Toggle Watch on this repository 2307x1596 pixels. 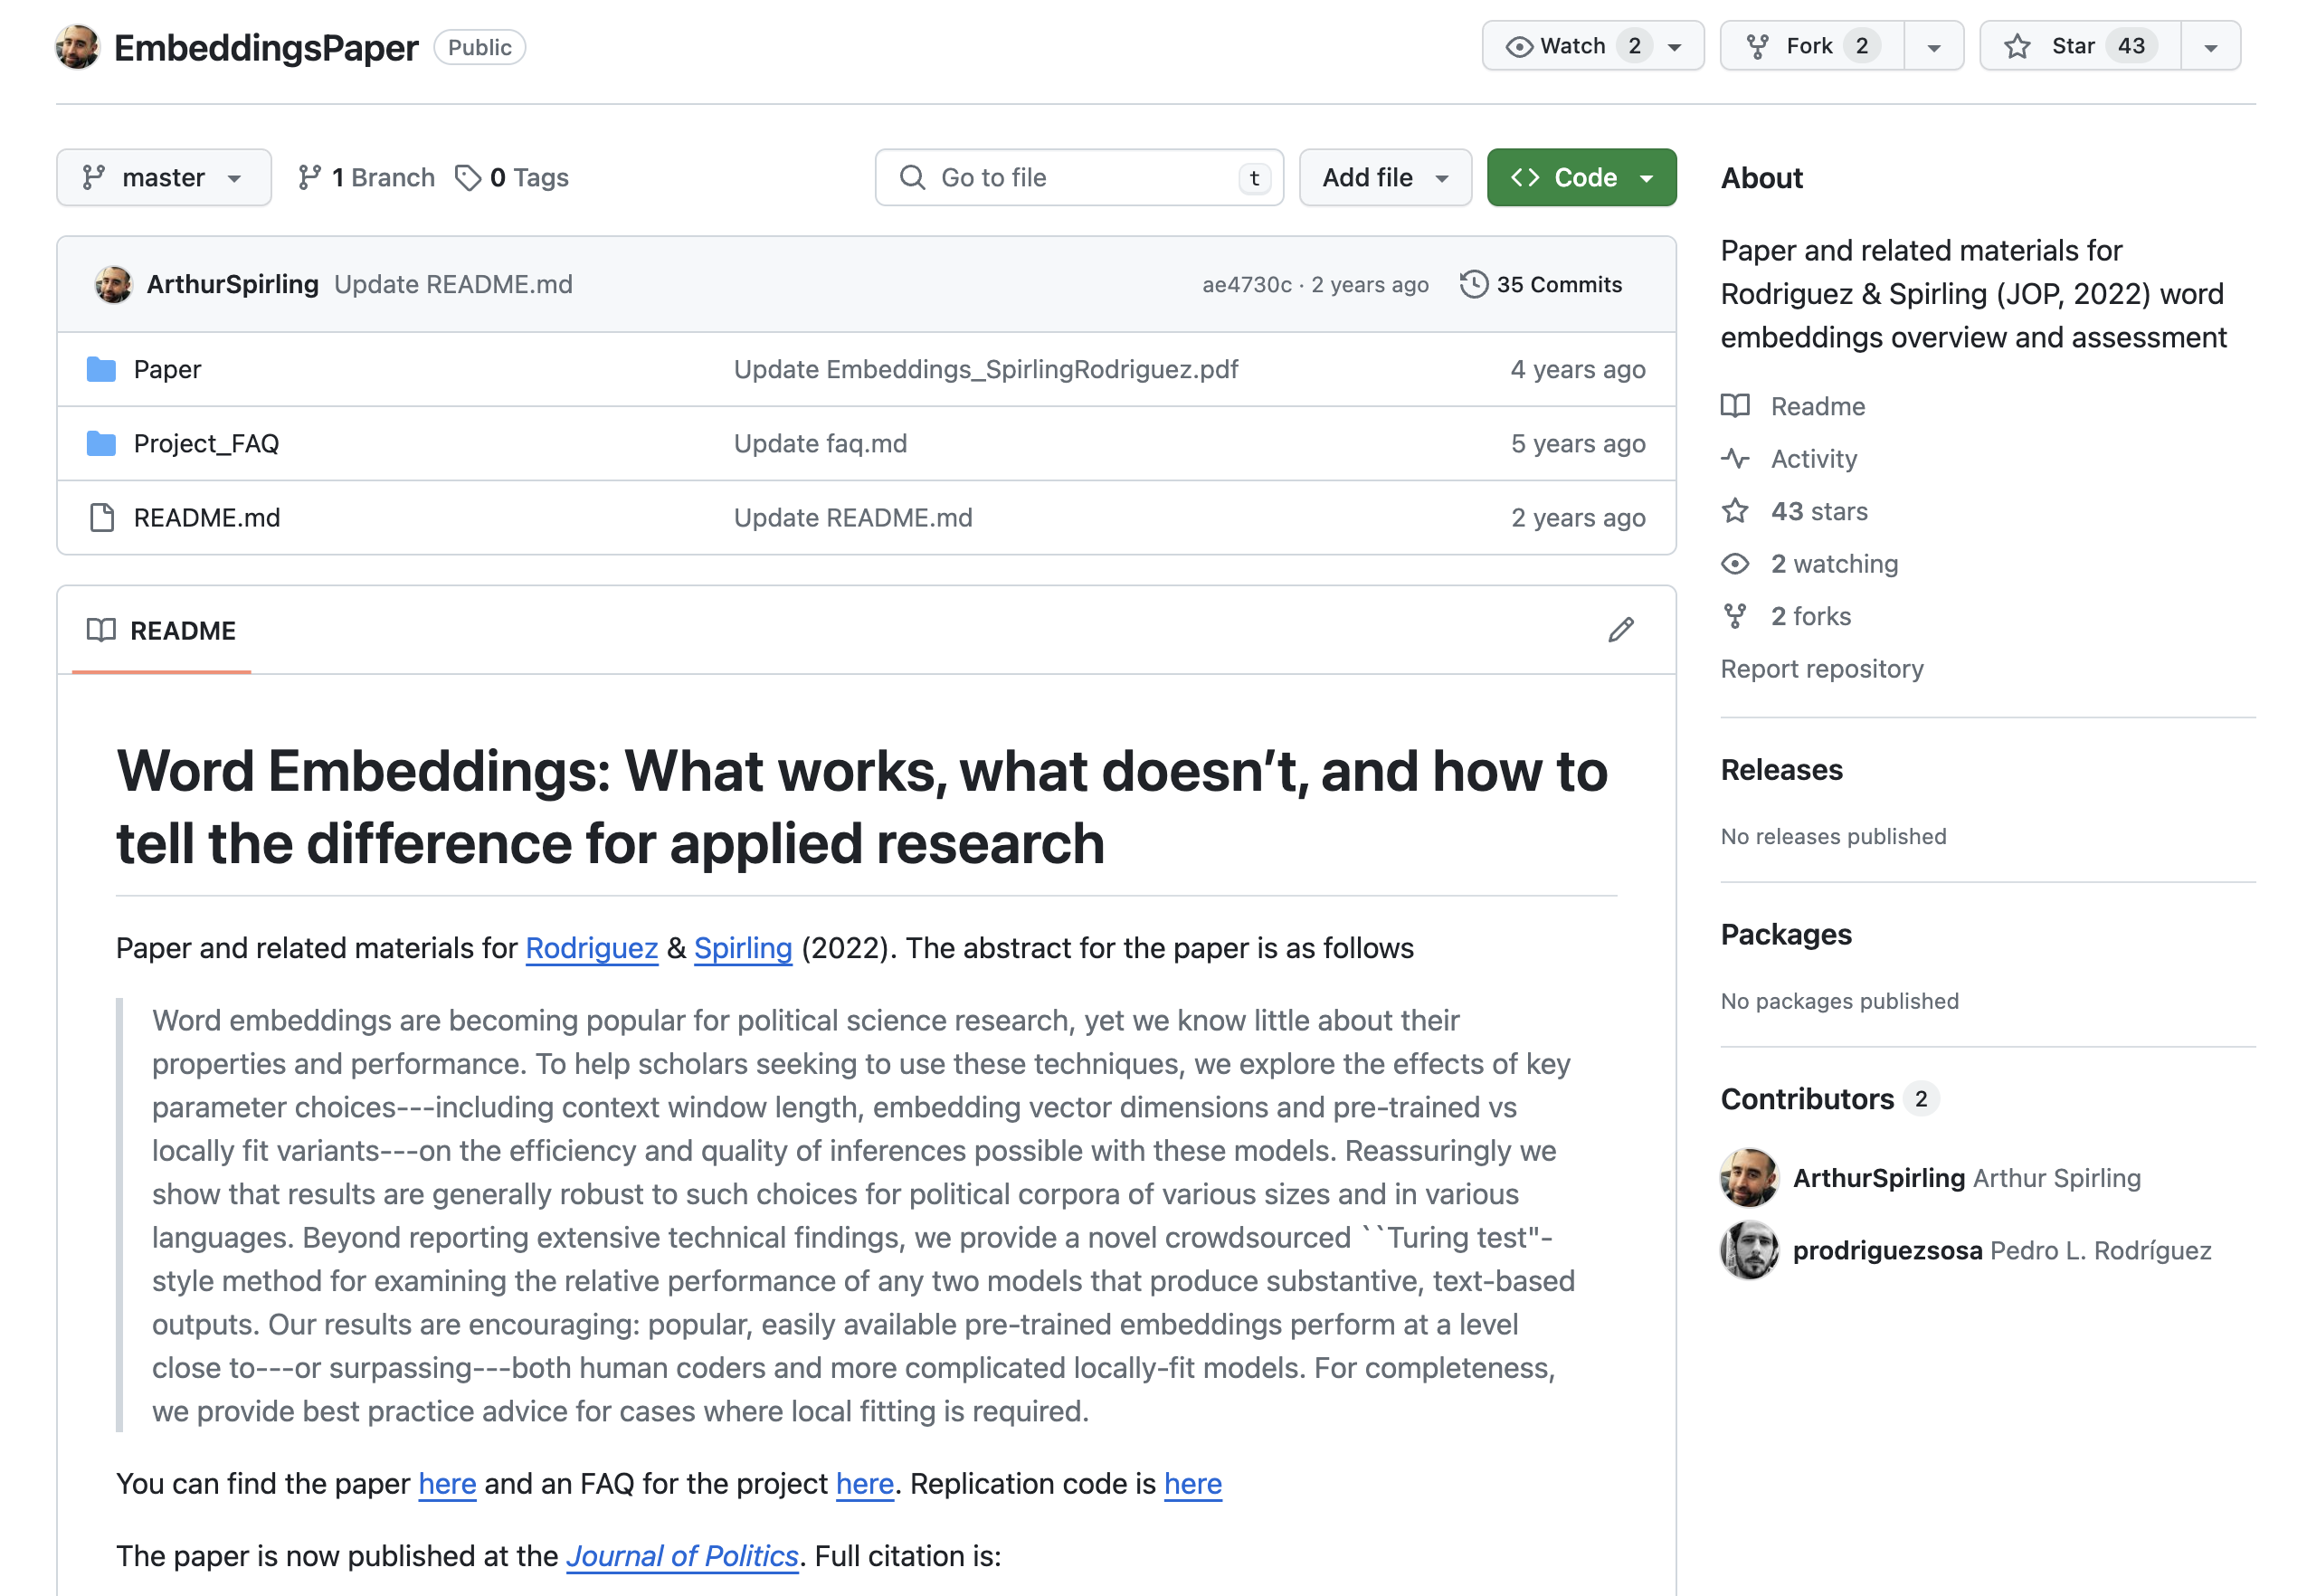pyautogui.click(x=1571, y=46)
